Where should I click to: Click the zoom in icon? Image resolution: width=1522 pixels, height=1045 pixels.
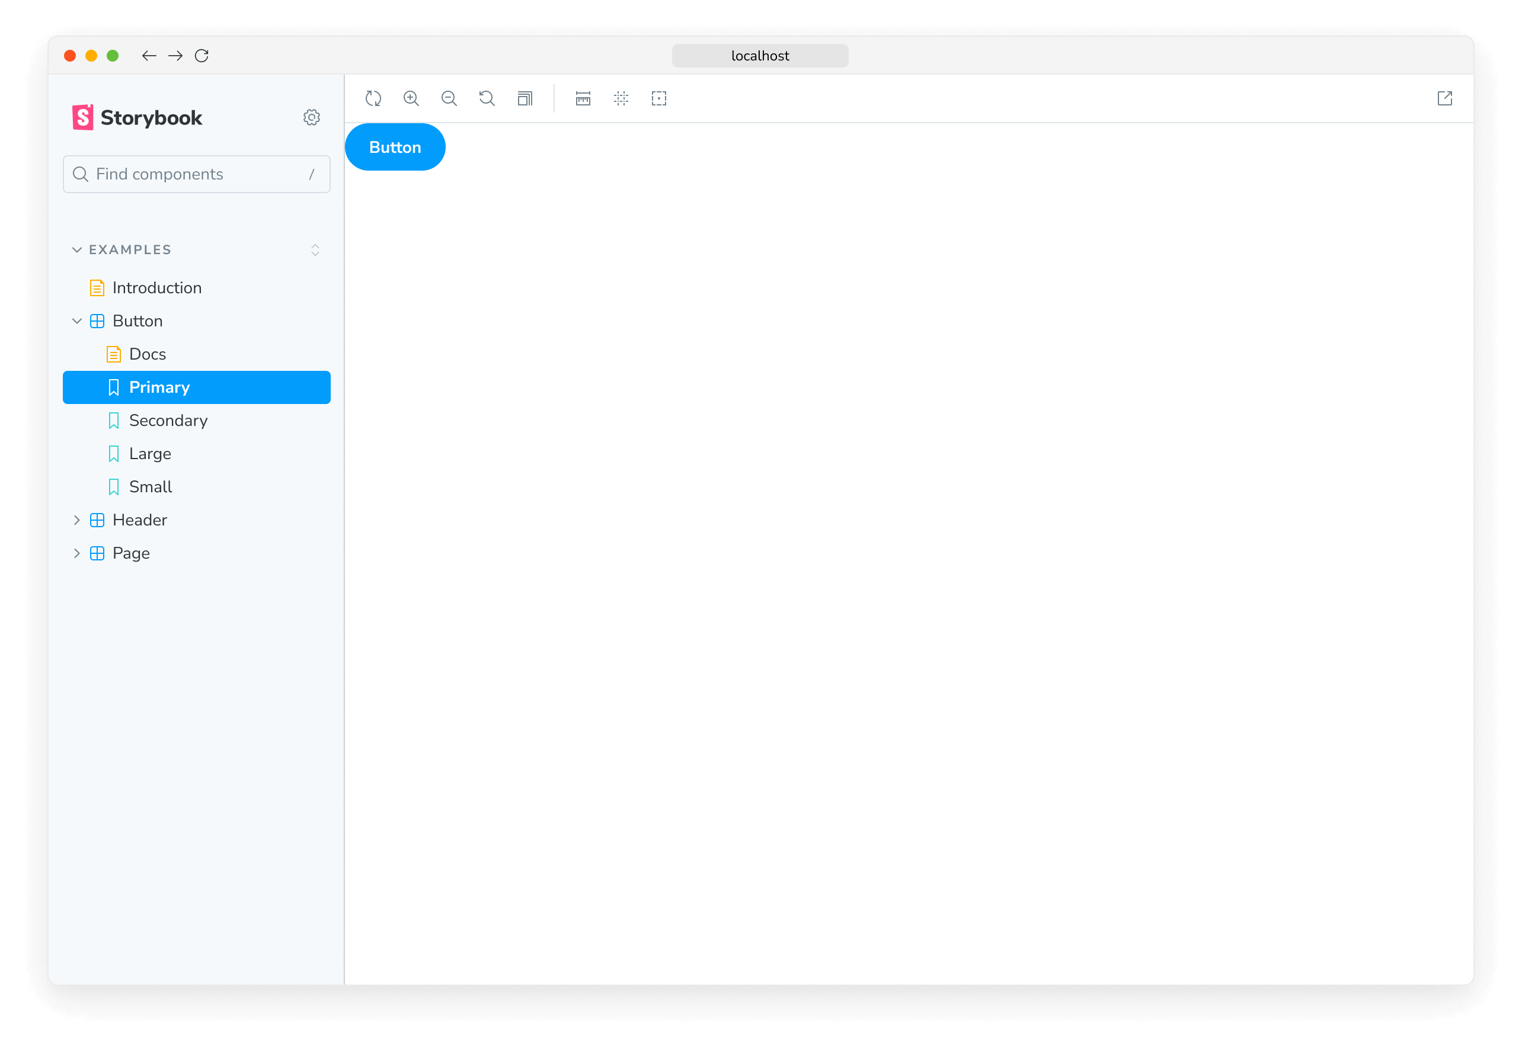point(413,98)
